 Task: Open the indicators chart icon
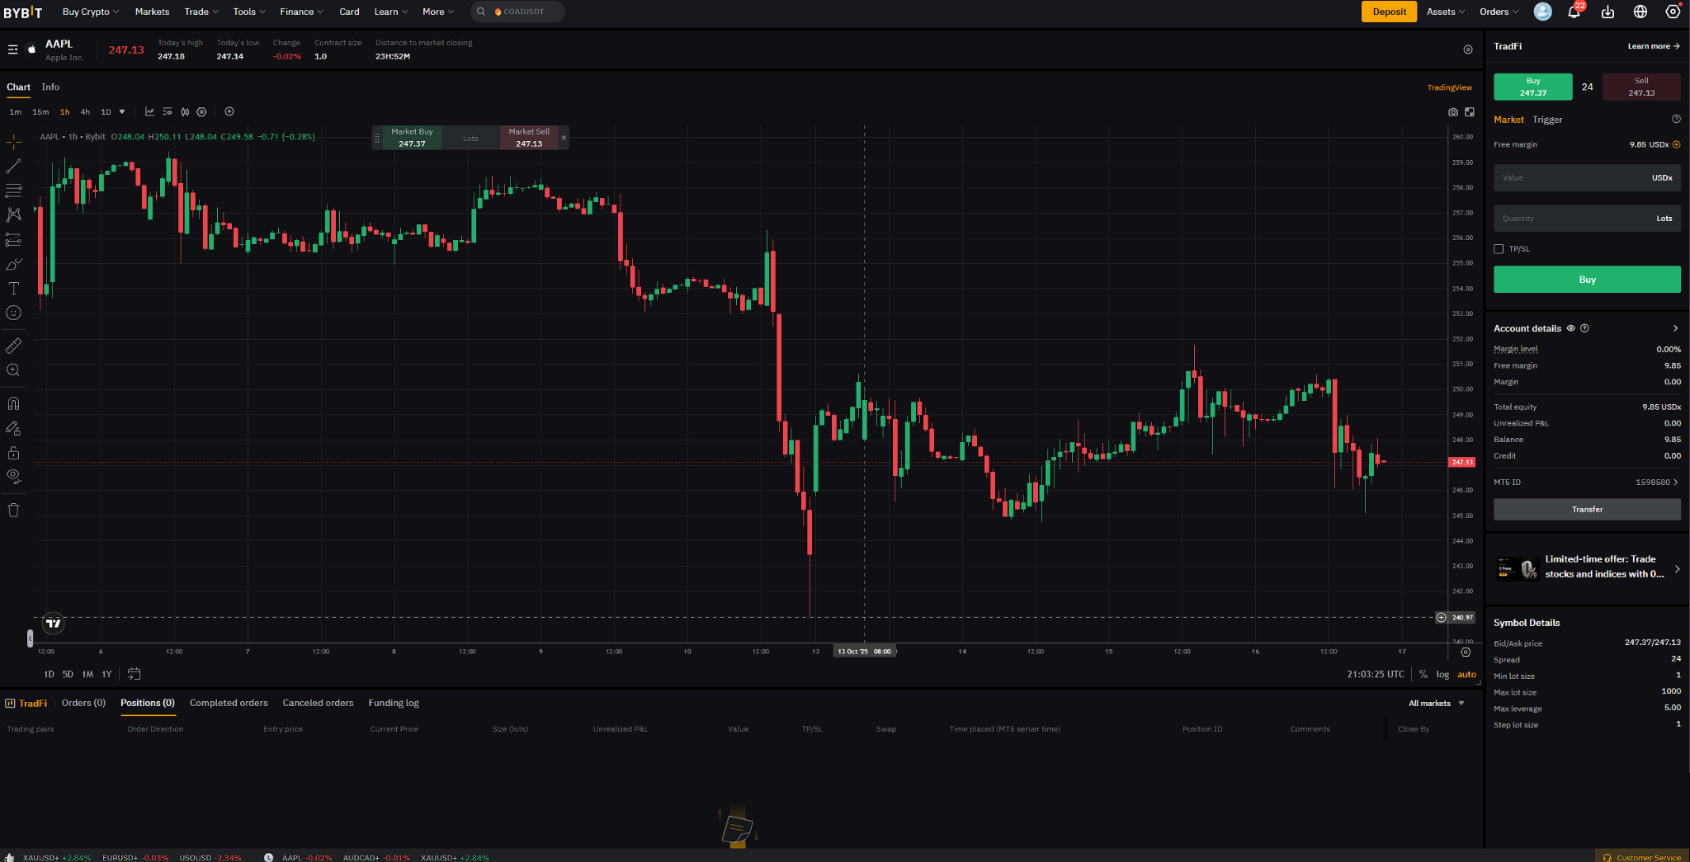click(149, 111)
